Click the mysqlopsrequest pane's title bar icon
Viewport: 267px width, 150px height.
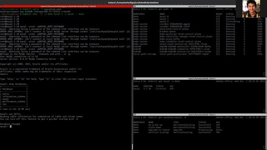135,115
